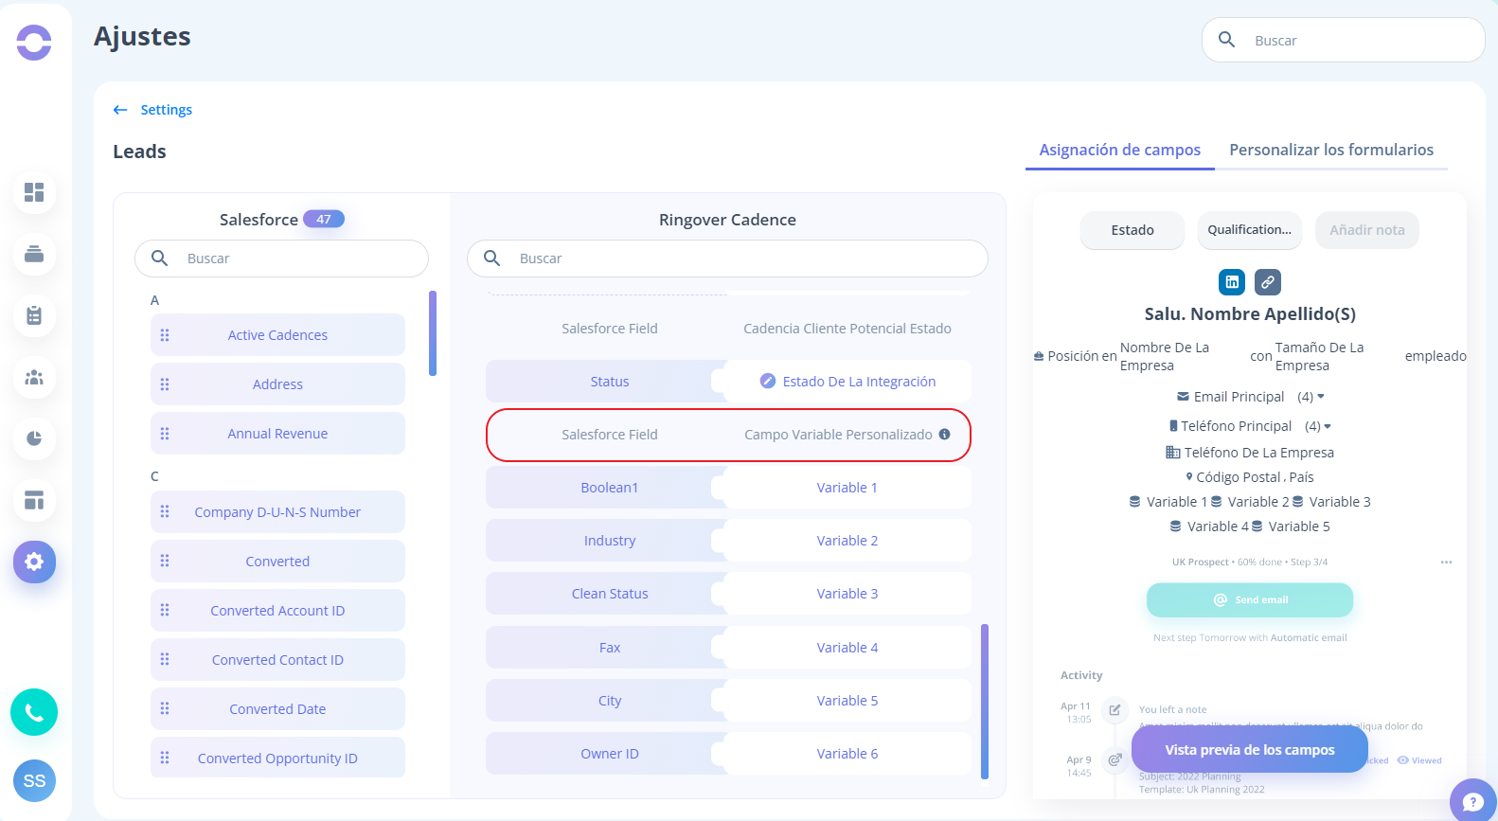1498x821 pixels.
Task: Click the Estado De La Integración label
Action: point(859,382)
